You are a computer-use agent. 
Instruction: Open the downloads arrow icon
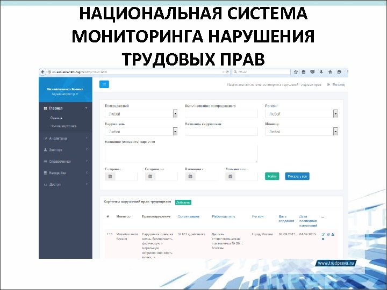321,72
